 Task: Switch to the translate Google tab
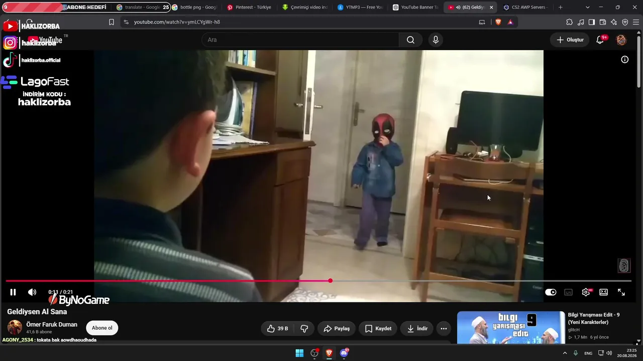142,8
